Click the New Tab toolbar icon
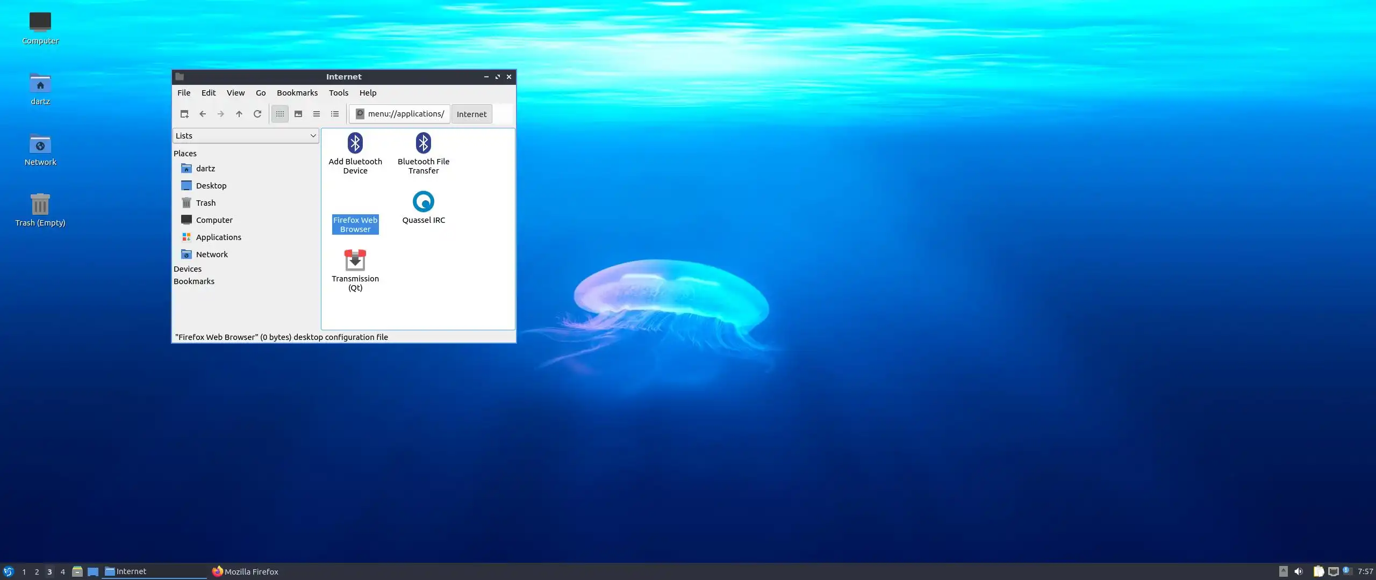Image resolution: width=1376 pixels, height=580 pixels. [184, 114]
